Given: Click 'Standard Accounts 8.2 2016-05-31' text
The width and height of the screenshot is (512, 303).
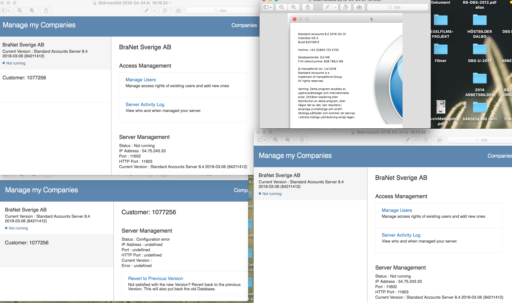Looking at the screenshot, I should (x=322, y=34).
